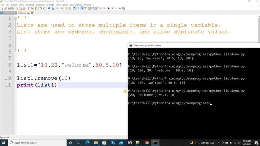Image resolution: width=260 pixels, height=146 pixels.
Task: Click the line number 11 in the margin
Action: click(x=8, y=85)
